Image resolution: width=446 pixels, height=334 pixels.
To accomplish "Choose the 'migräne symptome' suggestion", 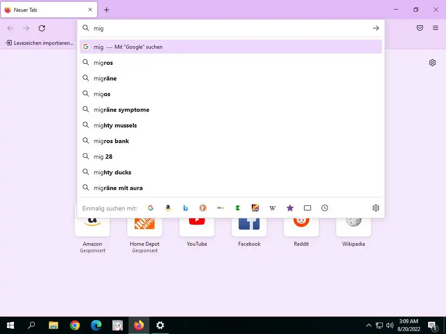I will [231, 110].
